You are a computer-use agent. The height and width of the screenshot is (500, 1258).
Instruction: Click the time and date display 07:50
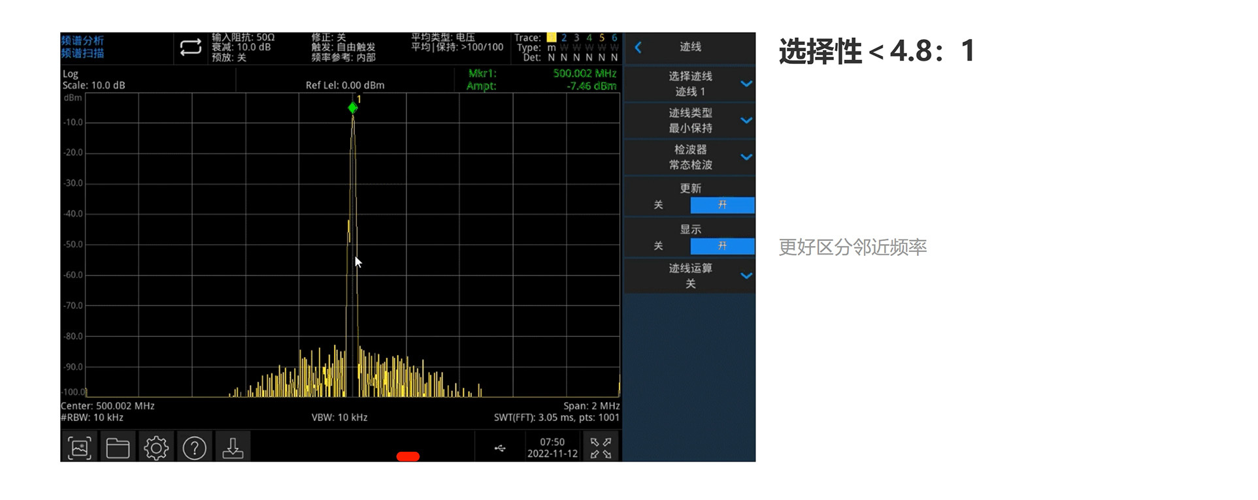click(552, 448)
